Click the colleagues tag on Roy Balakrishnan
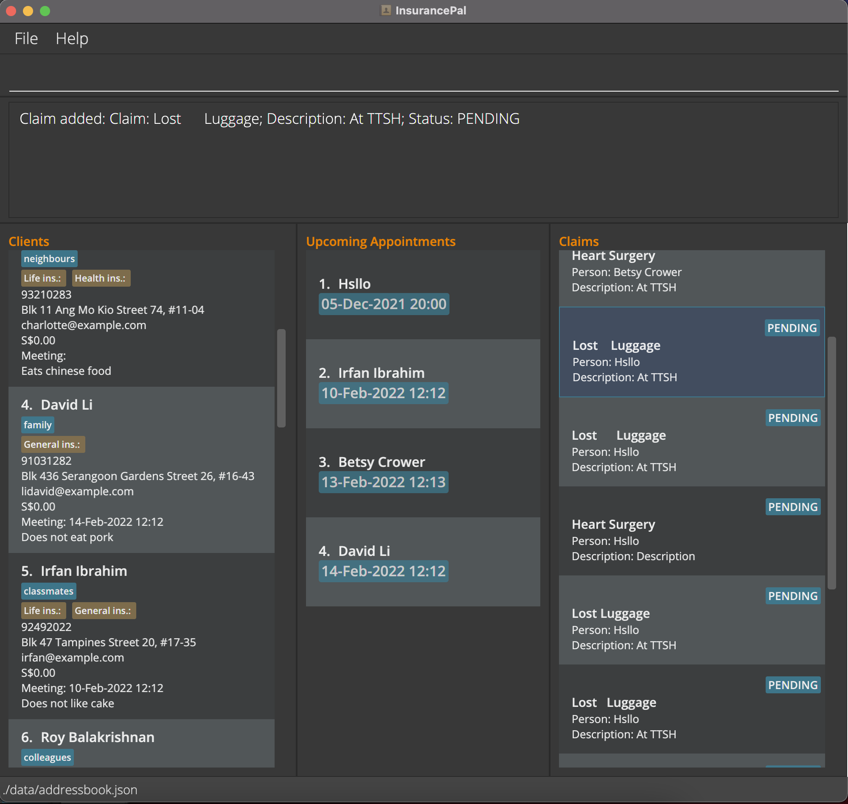This screenshot has width=848, height=804. (x=47, y=758)
